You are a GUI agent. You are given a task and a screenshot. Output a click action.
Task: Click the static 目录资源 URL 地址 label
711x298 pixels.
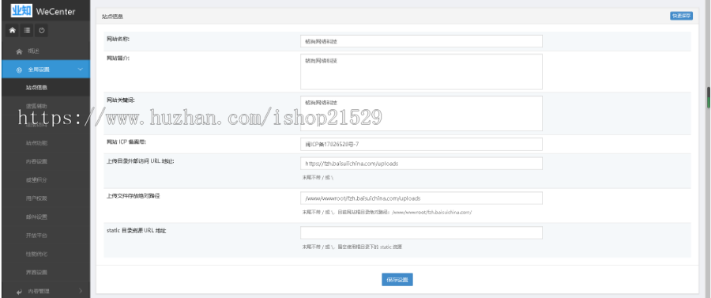[137, 231]
